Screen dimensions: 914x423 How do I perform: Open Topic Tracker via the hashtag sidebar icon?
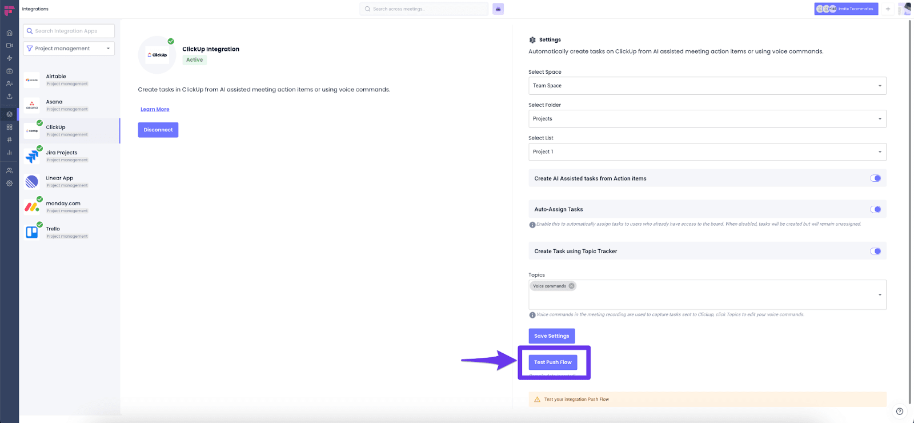[9, 139]
